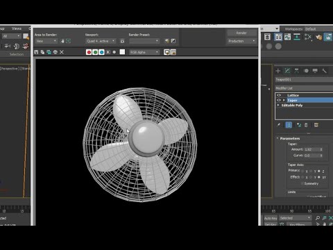This screenshot has width=333, height=250.
Task: Open the Render Preset dropdown
Action: 144,41
